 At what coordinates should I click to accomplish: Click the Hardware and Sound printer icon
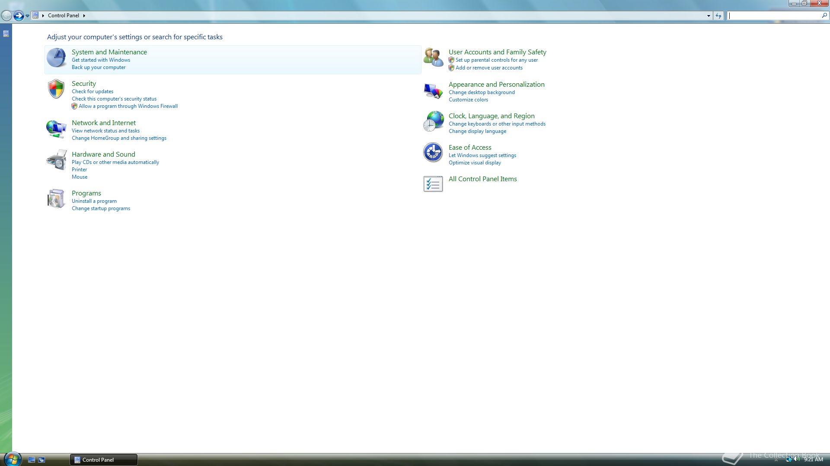tap(56, 160)
